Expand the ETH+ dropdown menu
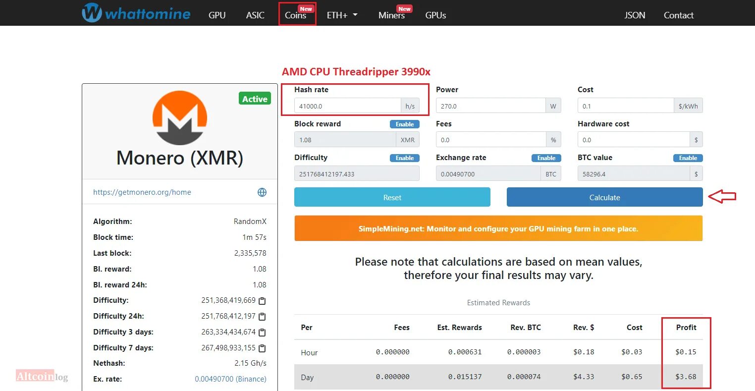Image resolution: width=755 pixels, height=391 pixels. point(342,15)
